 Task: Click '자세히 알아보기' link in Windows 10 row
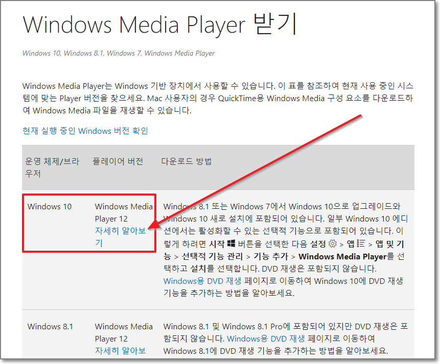pyautogui.click(x=121, y=237)
